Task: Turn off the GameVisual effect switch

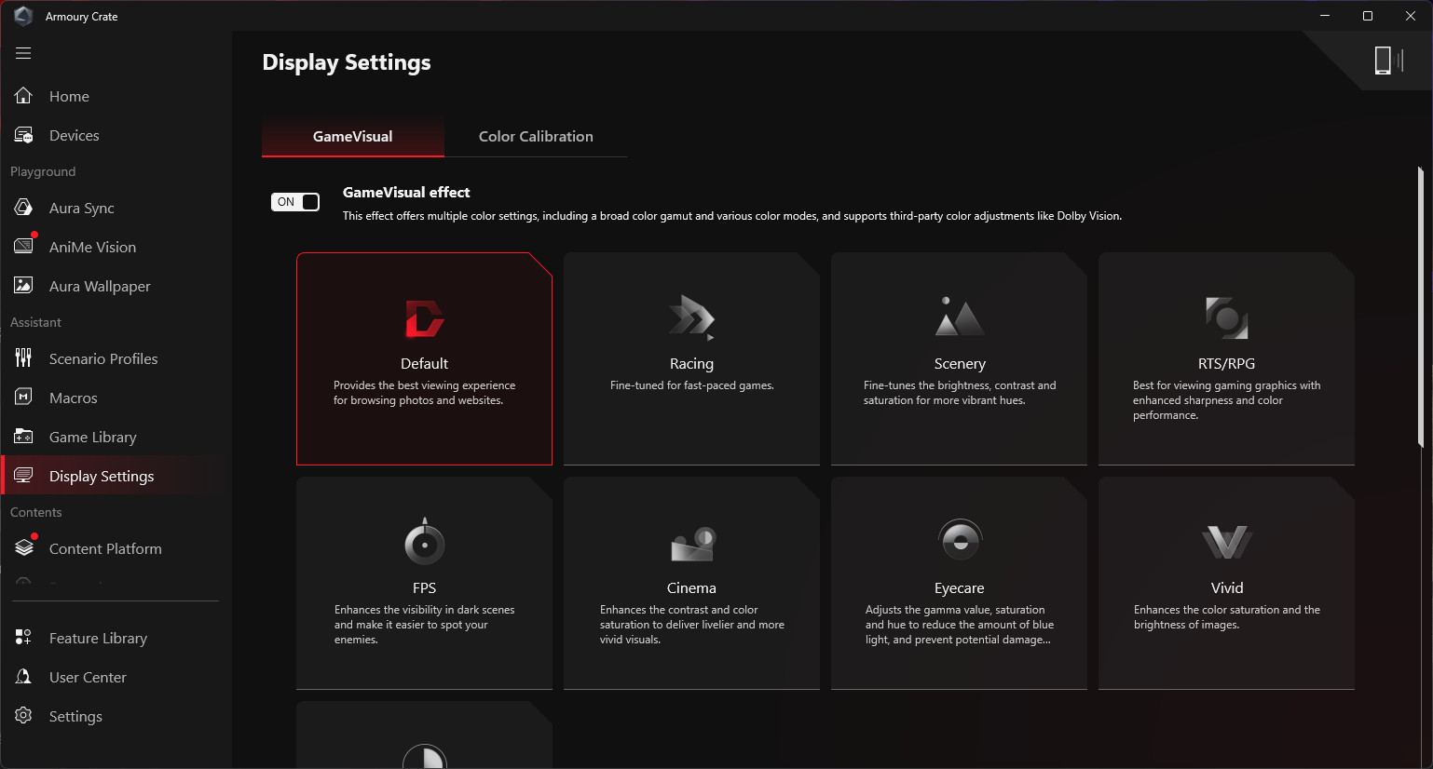Action: click(295, 202)
